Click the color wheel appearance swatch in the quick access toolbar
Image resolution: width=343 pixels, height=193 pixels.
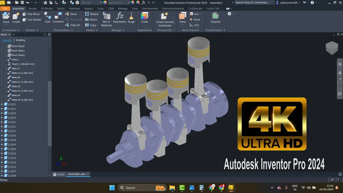coord(105,2)
